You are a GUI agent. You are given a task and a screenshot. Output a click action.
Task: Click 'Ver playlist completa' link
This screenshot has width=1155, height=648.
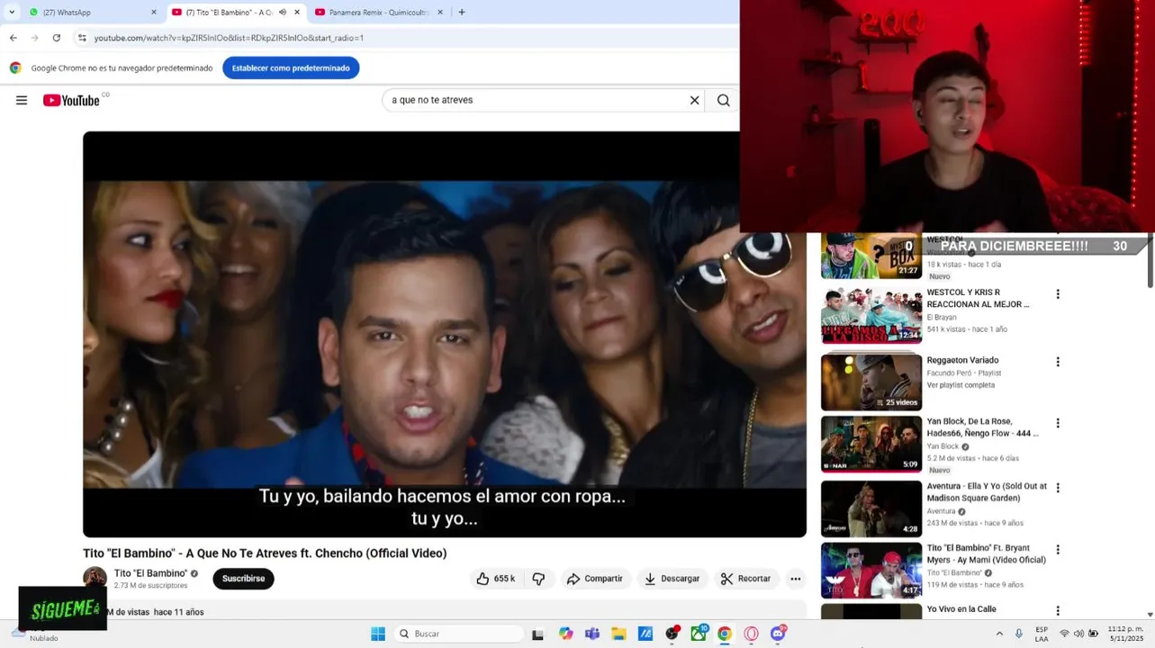pyautogui.click(x=961, y=385)
